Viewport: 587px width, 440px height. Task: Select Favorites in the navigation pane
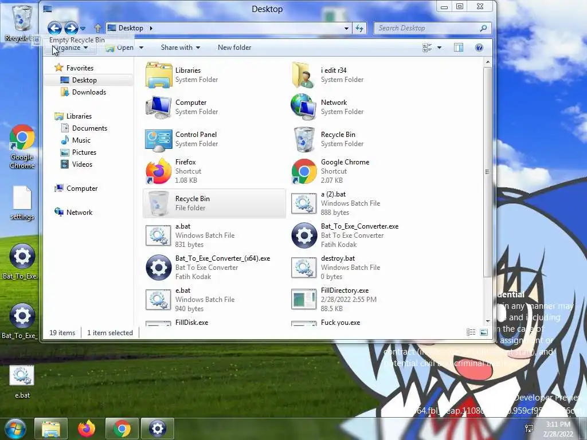pos(74,68)
